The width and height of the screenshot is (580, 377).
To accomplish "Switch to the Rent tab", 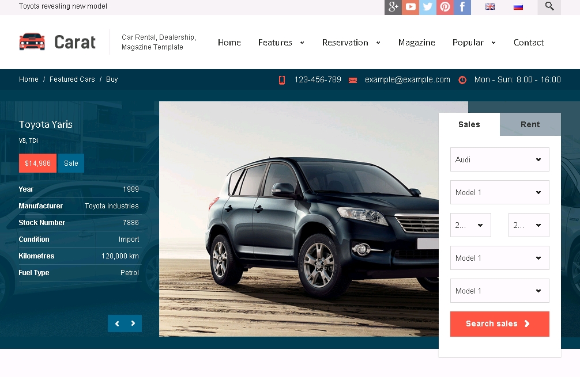I will [x=530, y=124].
